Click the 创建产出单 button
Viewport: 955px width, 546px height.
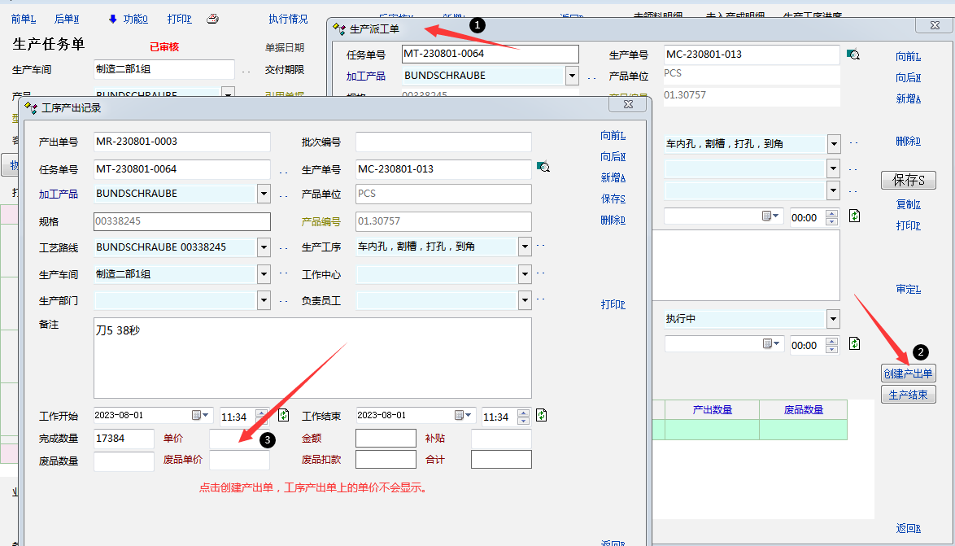(x=908, y=373)
